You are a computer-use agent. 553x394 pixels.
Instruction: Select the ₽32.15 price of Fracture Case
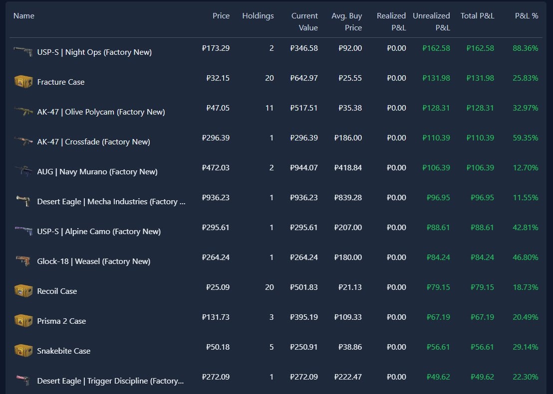click(218, 78)
